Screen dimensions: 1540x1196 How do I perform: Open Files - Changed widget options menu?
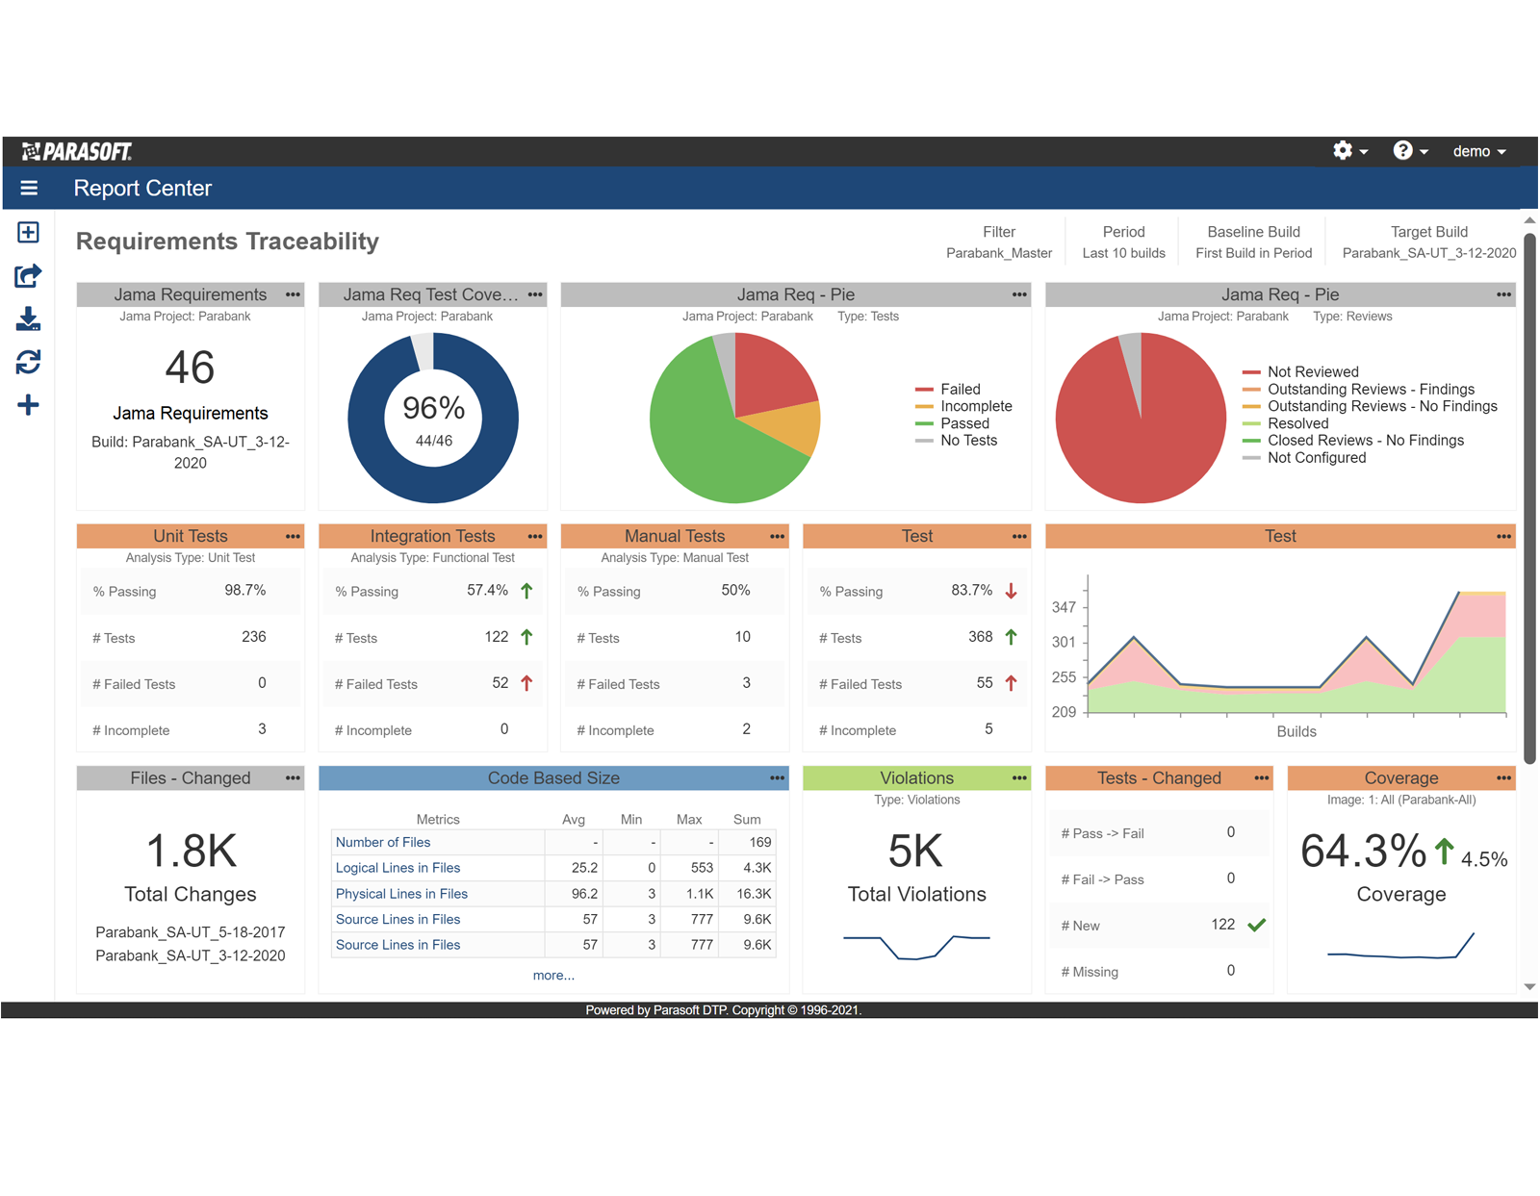(293, 777)
